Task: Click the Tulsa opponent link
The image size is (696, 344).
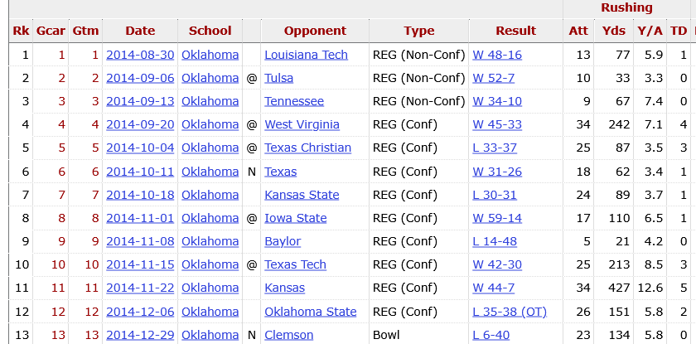Action: coord(278,78)
